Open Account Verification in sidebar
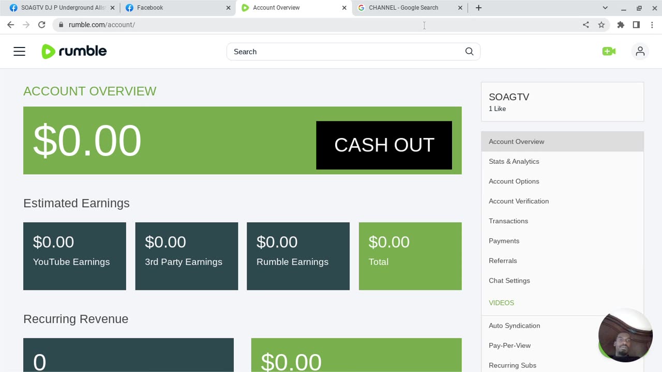Screen dimensions: 662x372 click(562, 201)
